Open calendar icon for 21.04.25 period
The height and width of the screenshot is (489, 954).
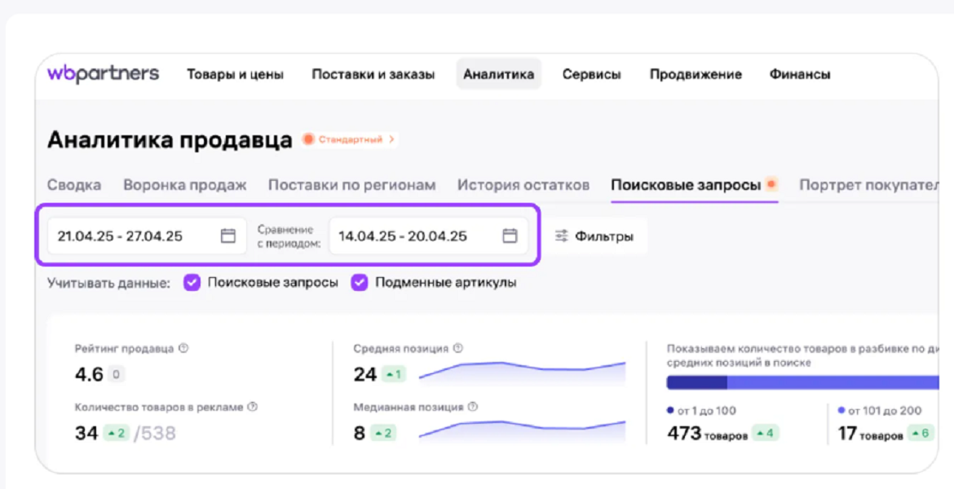(228, 236)
